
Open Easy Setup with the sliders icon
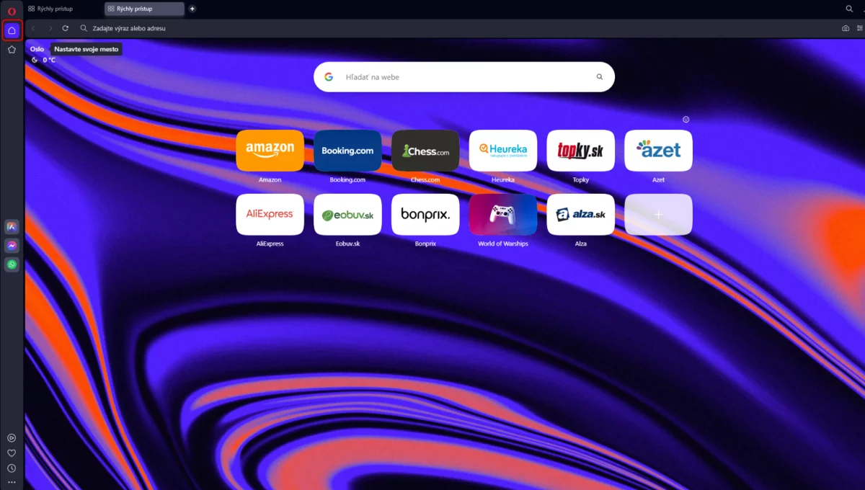pyautogui.click(x=861, y=28)
